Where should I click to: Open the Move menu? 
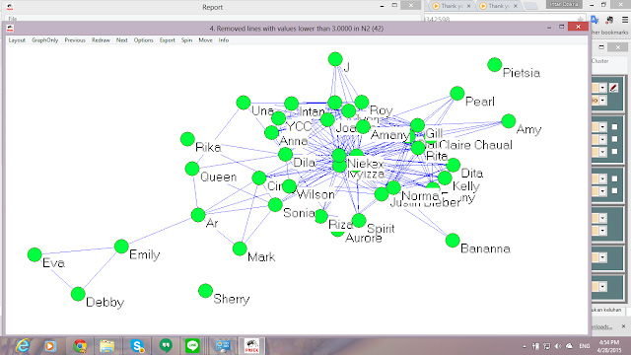point(206,40)
